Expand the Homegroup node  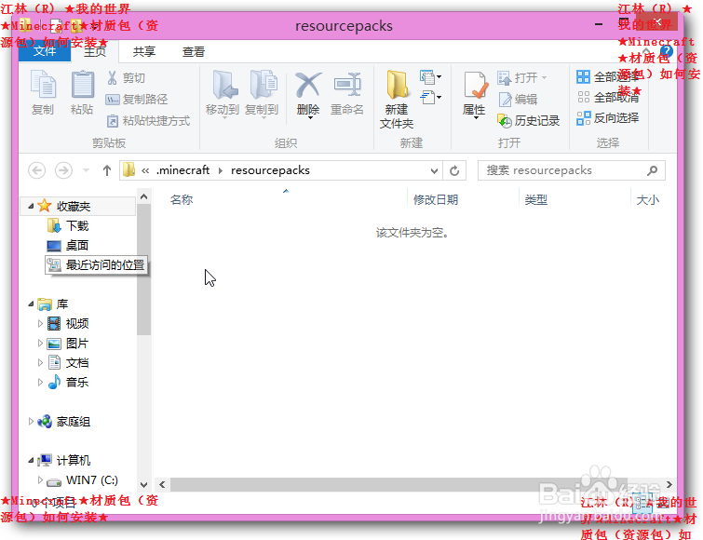tap(31, 421)
